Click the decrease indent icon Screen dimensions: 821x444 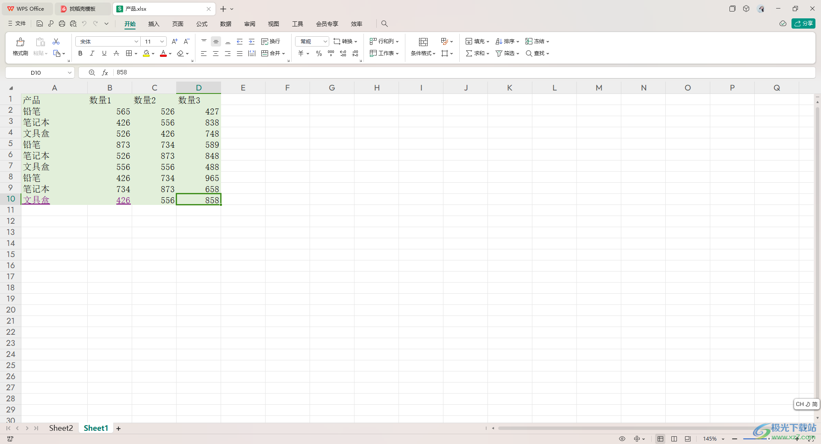coord(240,41)
